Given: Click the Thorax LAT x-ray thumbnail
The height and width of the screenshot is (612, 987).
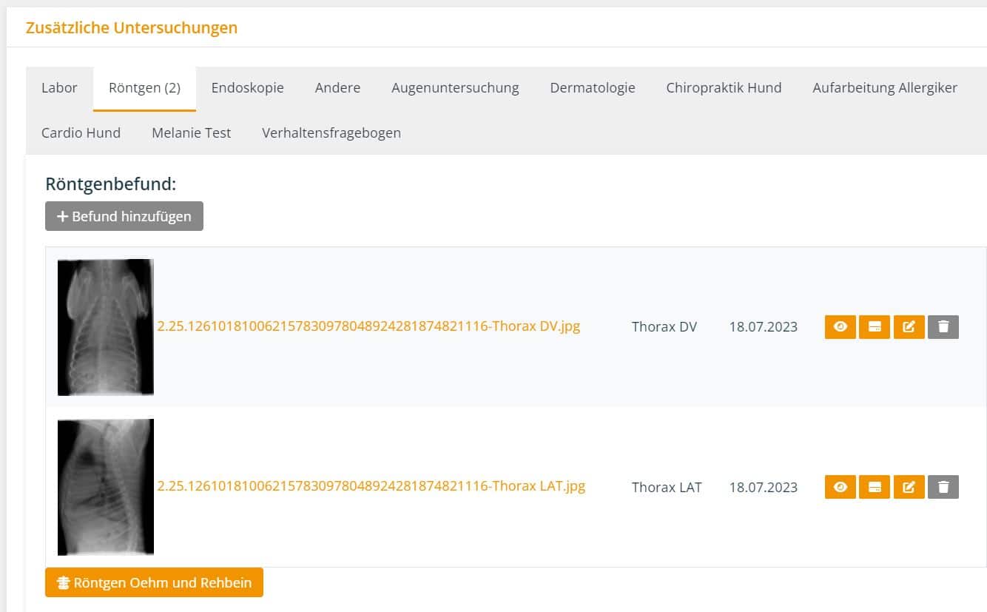Looking at the screenshot, I should click(106, 487).
